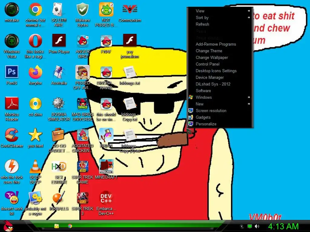Image resolution: width=310 pixels, height=232 pixels.
Task: Select 'Personalize' menu entry
Action: (220, 124)
